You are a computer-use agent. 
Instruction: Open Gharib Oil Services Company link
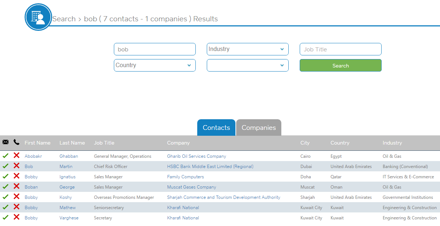tap(196, 156)
